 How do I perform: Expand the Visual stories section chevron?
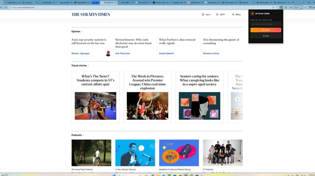coord(88,66)
